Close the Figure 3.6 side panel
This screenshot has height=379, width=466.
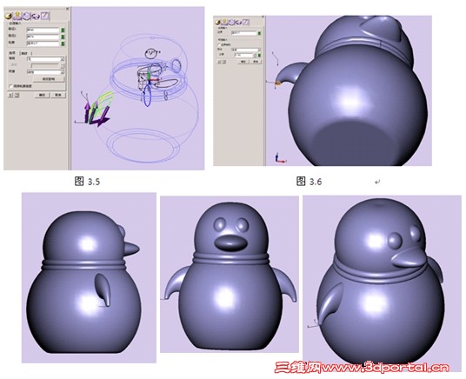click(x=263, y=17)
